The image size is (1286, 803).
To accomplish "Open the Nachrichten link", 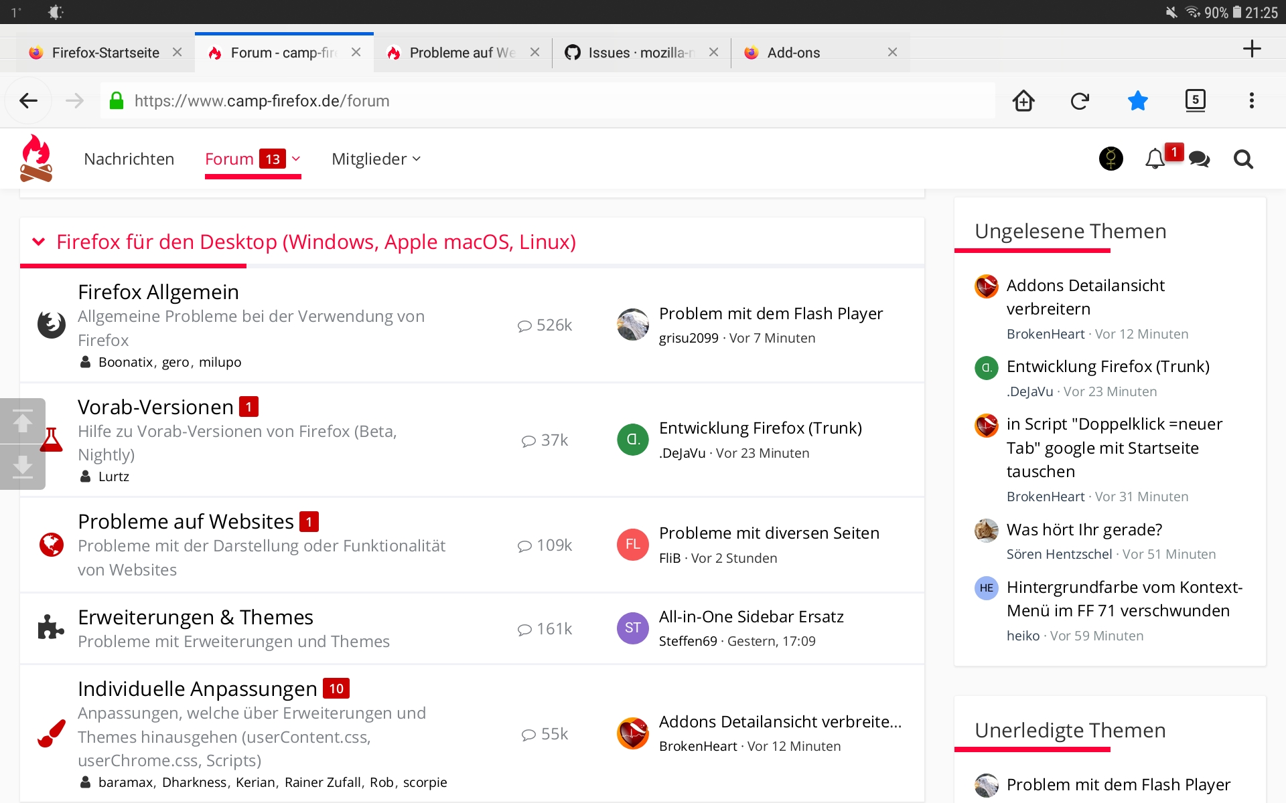I will pyautogui.click(x=129, y=159).
